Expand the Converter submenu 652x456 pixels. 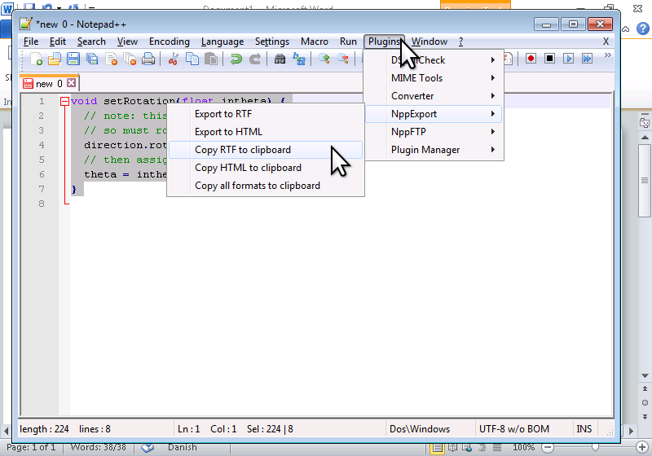[x=434, y=96]
